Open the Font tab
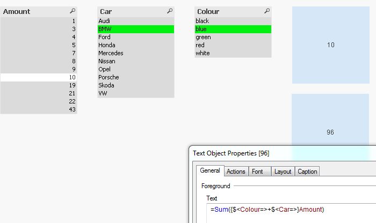376x223 pixels. [x=258, y=172]
